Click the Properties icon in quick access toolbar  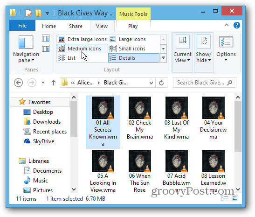(28, 13)
